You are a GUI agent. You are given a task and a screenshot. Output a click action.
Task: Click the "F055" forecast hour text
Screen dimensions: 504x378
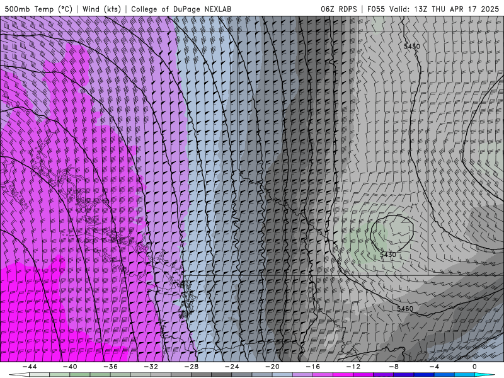point(375,9)
